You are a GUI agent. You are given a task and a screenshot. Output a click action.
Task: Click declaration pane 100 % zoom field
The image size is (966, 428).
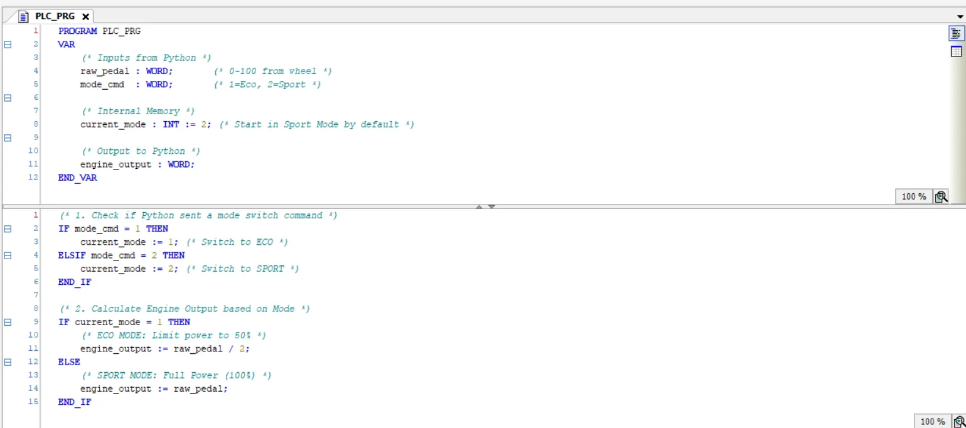[914, 197]
